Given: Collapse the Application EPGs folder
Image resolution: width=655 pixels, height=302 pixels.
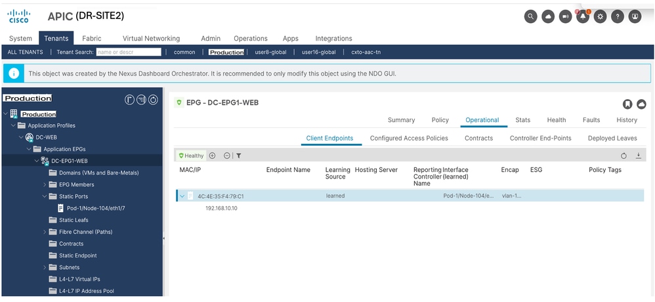Looking at the screenshot, I should pos(29,149).
